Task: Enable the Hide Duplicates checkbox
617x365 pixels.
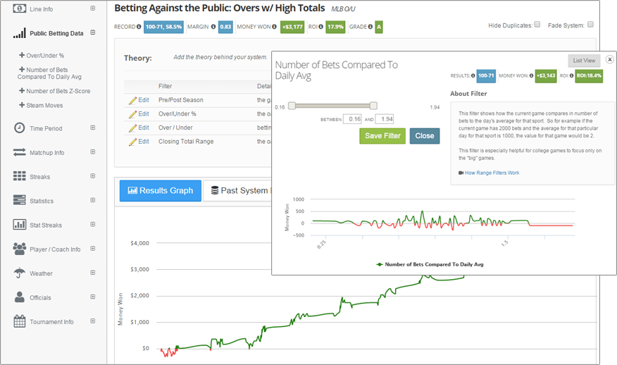Action: pos(537,25)
